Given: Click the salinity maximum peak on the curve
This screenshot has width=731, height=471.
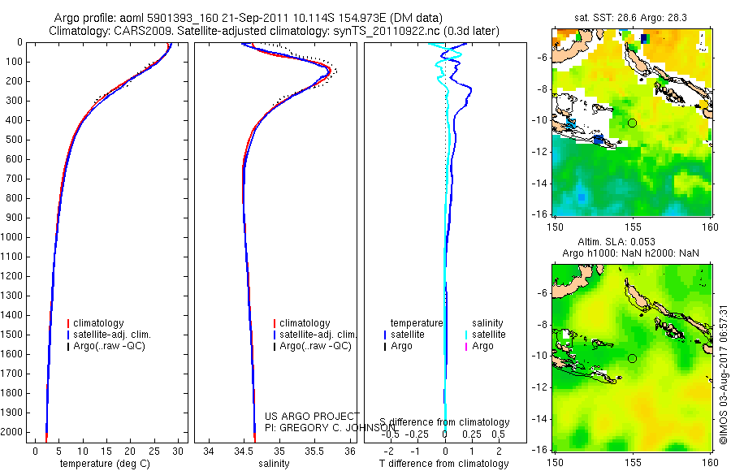Looking at the screenshot, I should pyautogui.click(x=330, y=71).
